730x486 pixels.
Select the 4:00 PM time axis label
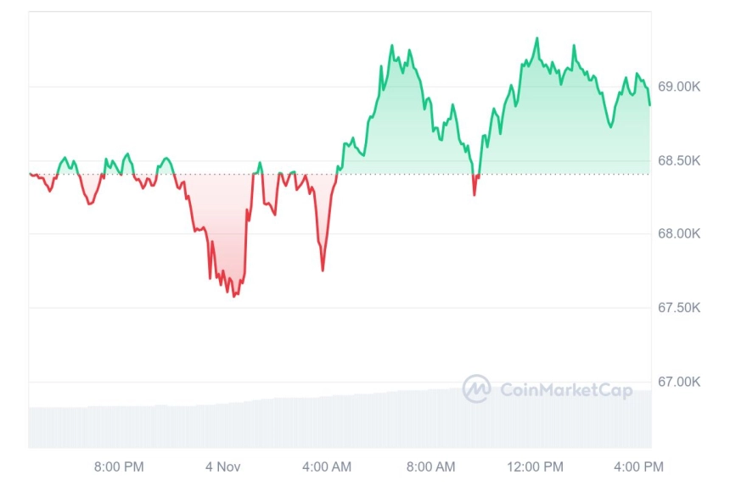[x=638, y=466]
